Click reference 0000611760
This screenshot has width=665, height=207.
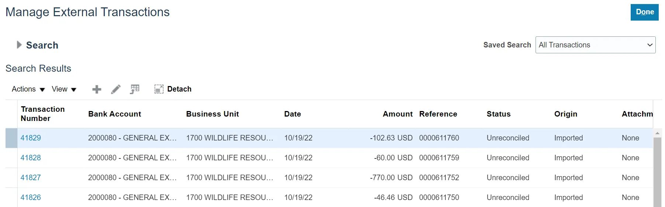[x=439, y=138]
